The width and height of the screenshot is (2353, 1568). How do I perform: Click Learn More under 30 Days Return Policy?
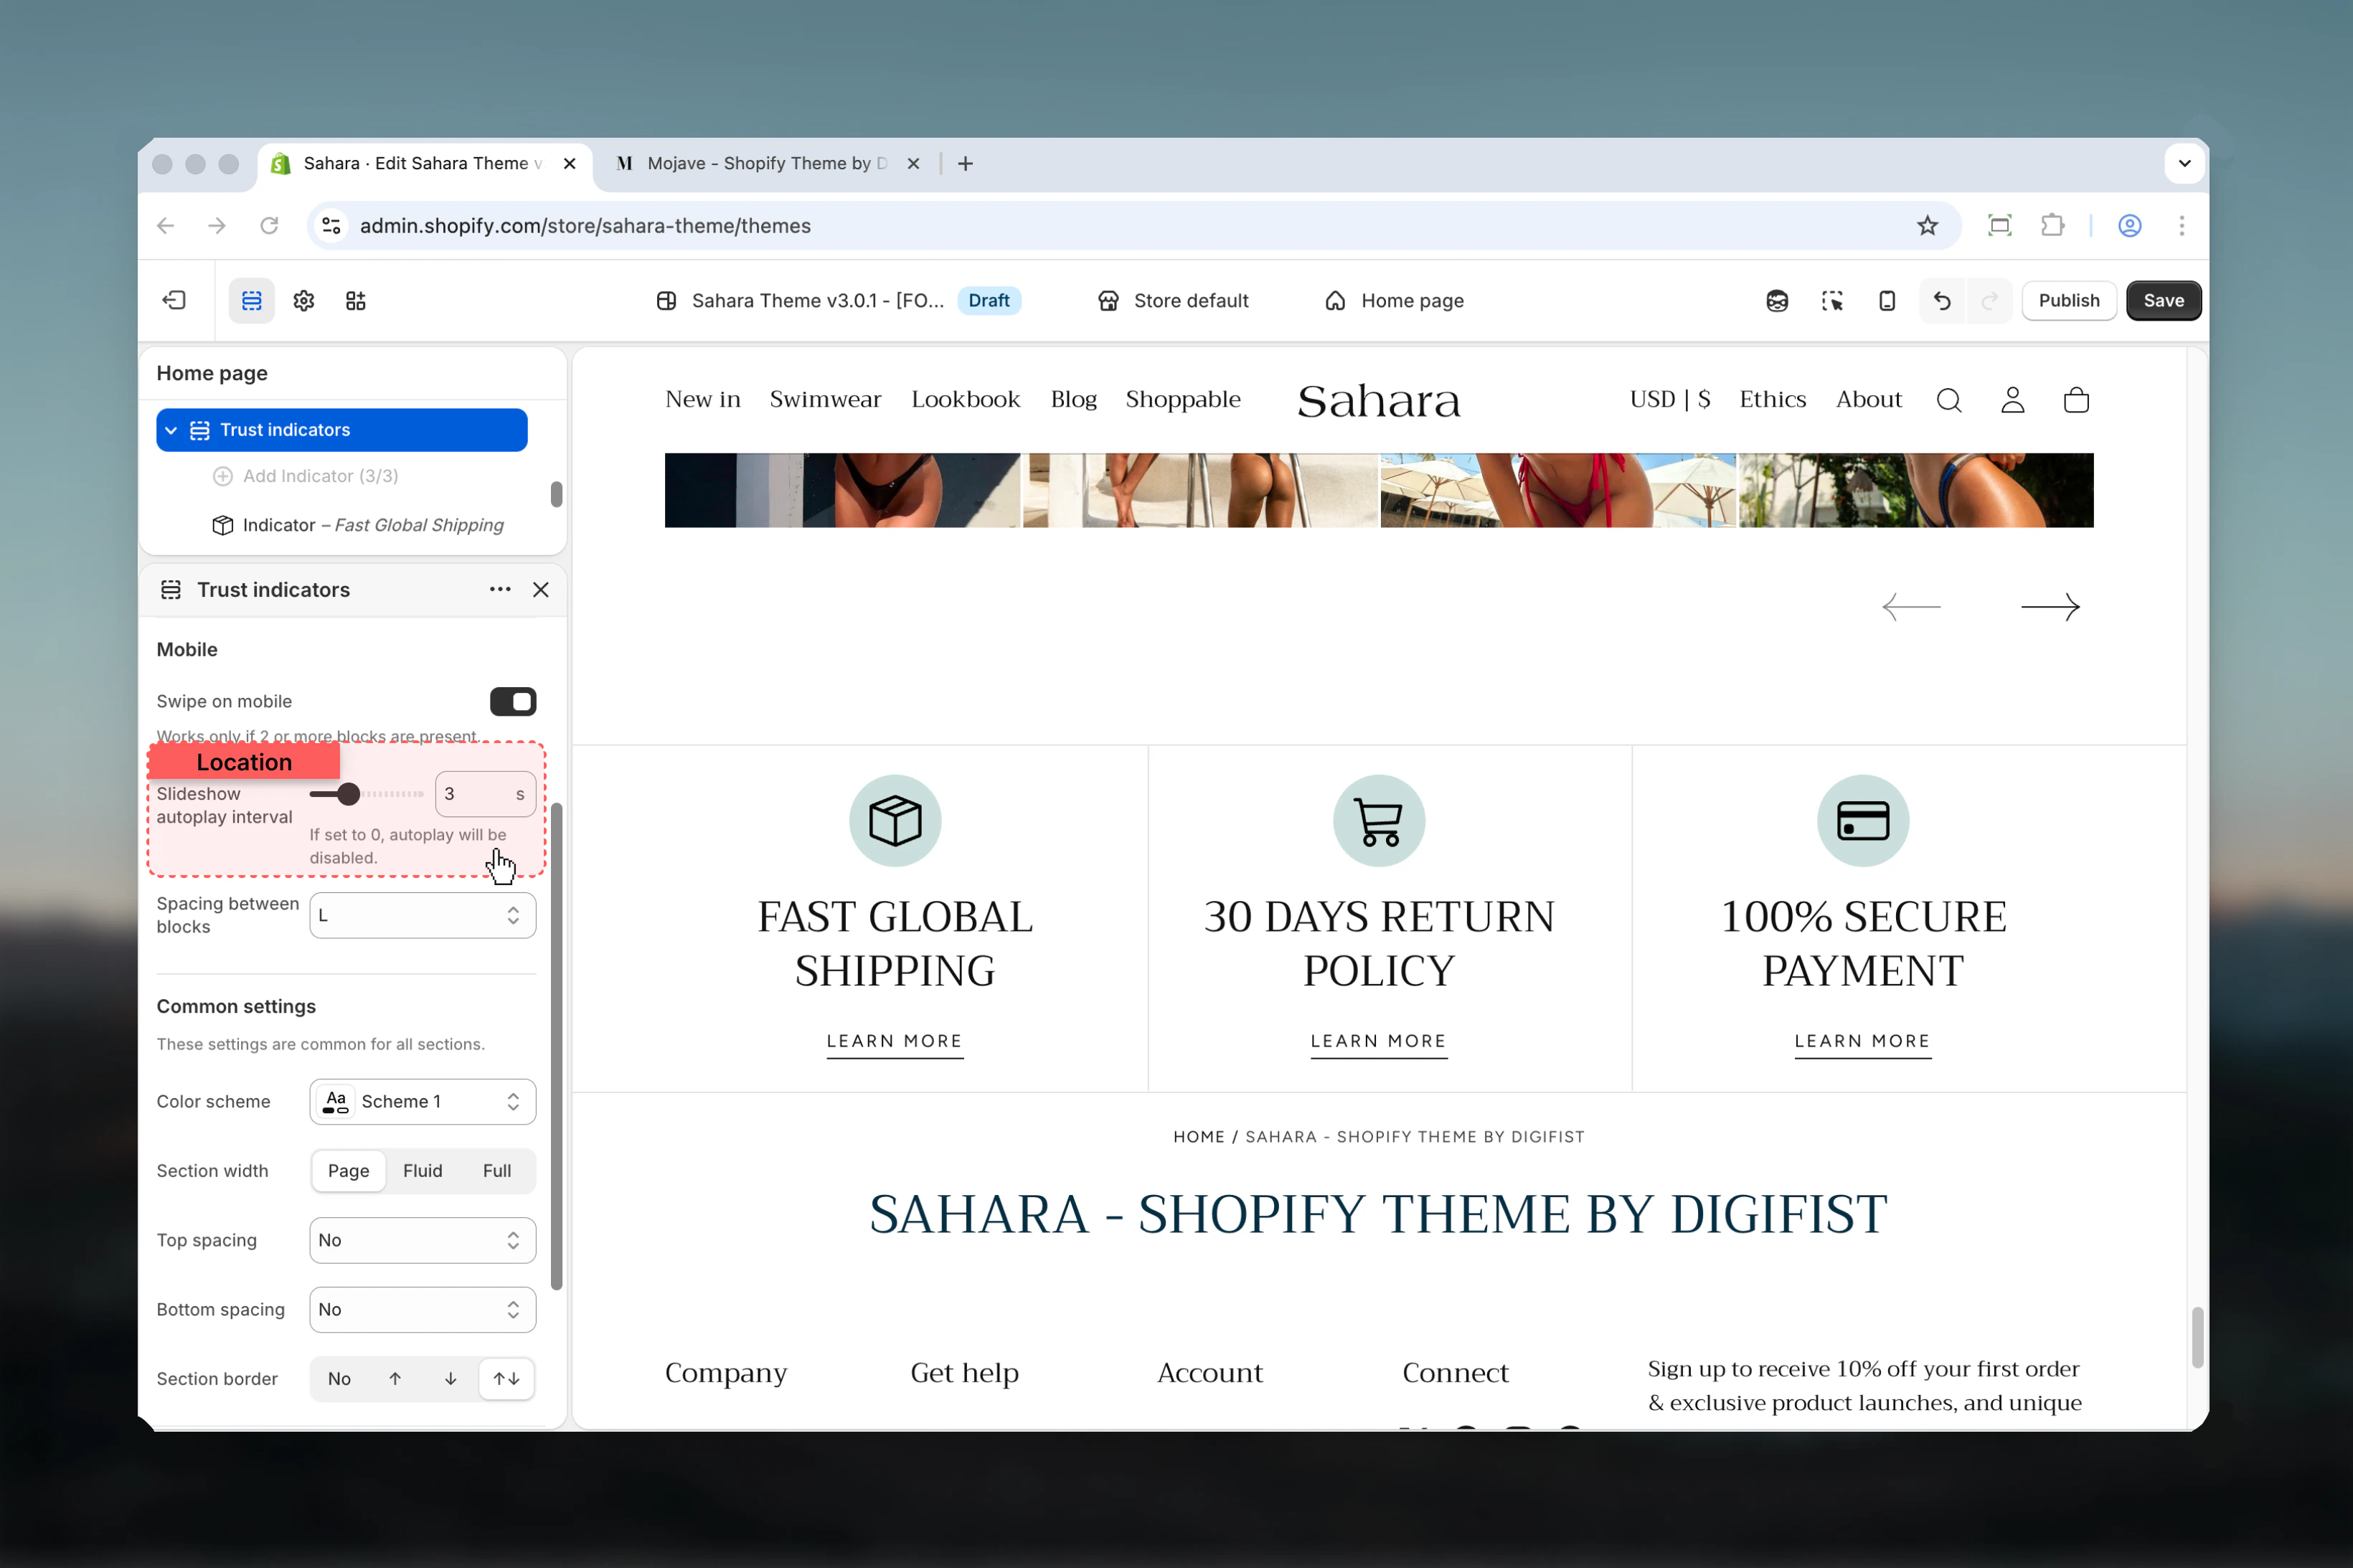[x=1379, y=1042]
